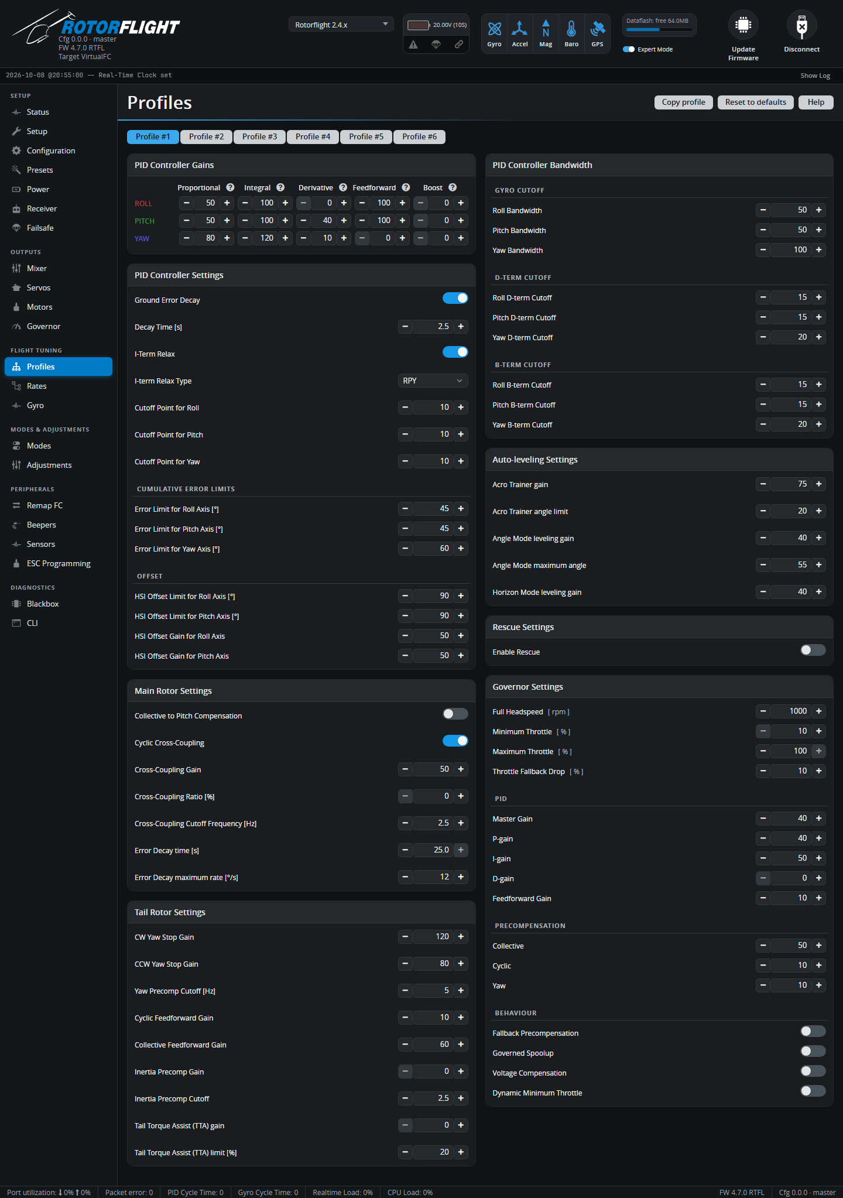
Task: Enable Voltage Compensation
Action: (x=813, y=1071)
